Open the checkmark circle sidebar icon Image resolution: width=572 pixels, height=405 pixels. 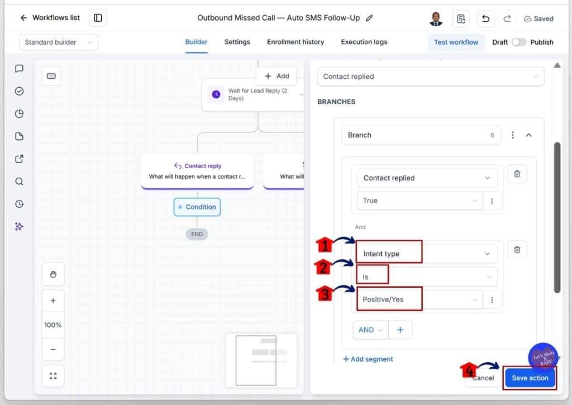click(20, 91)
